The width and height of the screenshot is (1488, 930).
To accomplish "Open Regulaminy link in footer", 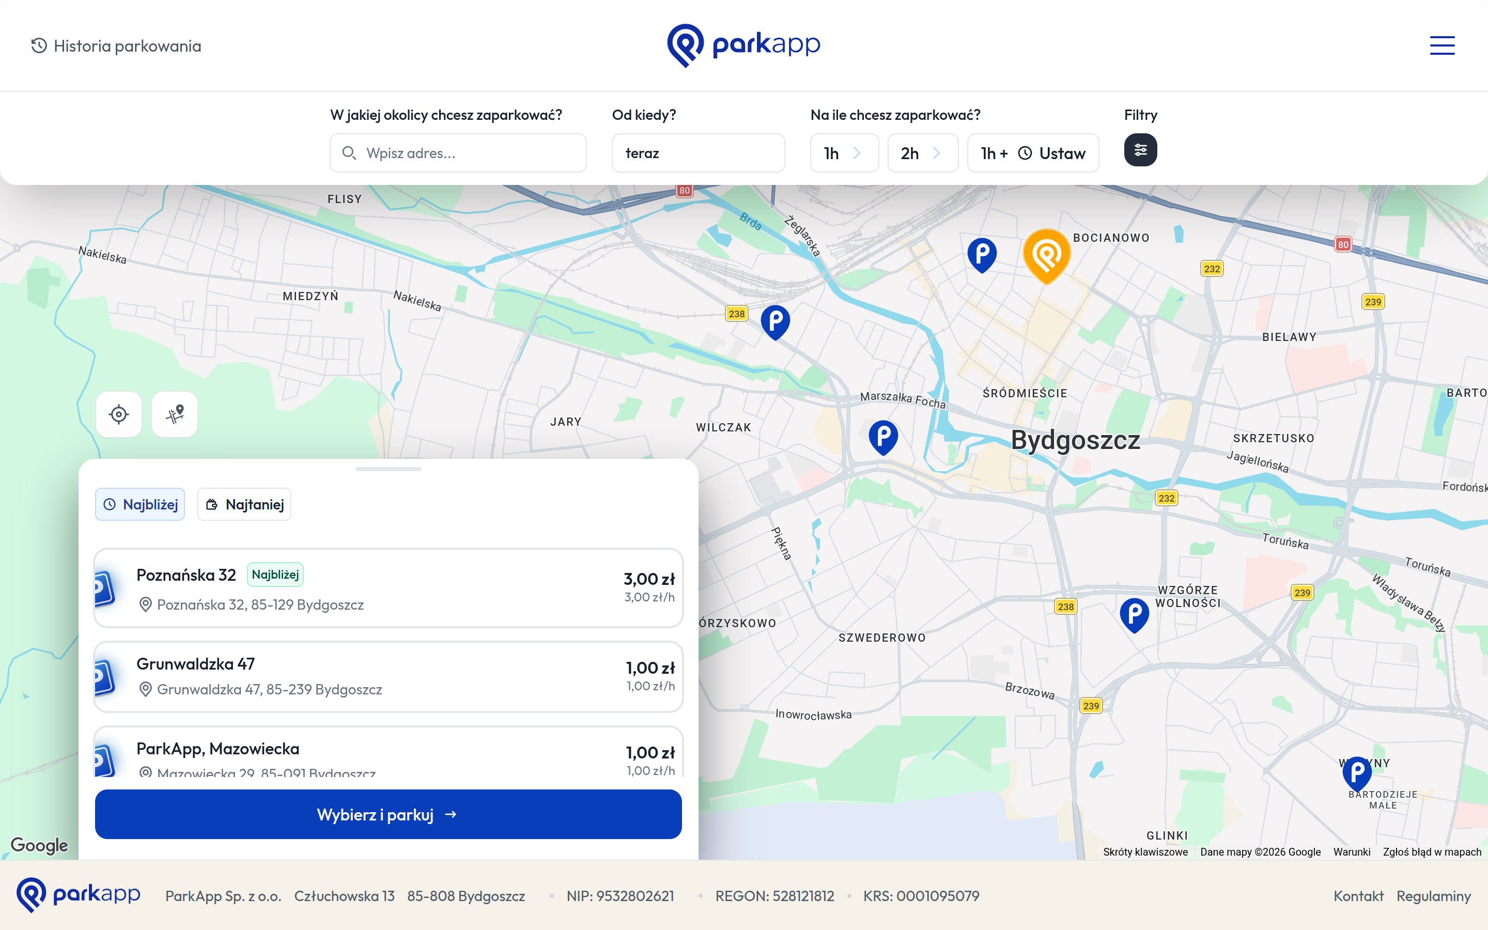I will [1433, 896].
